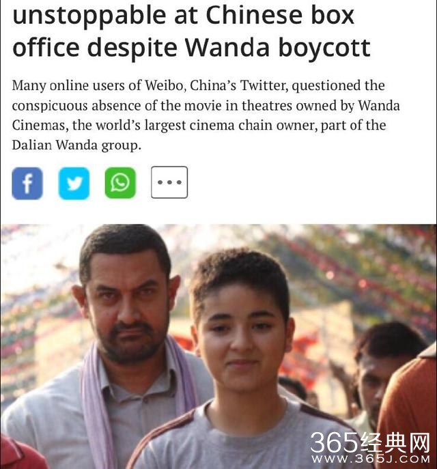Share the story through WhatsApp
Image resolution: width=437 pixels, height=469 pixels.
click(x=120, y=183)
